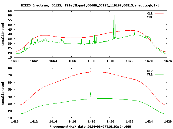Viewport: 173px width, 129px height.
Task: Click the green YR1 legend line sample
Action: pyautogui.click(x=159, y=17)
